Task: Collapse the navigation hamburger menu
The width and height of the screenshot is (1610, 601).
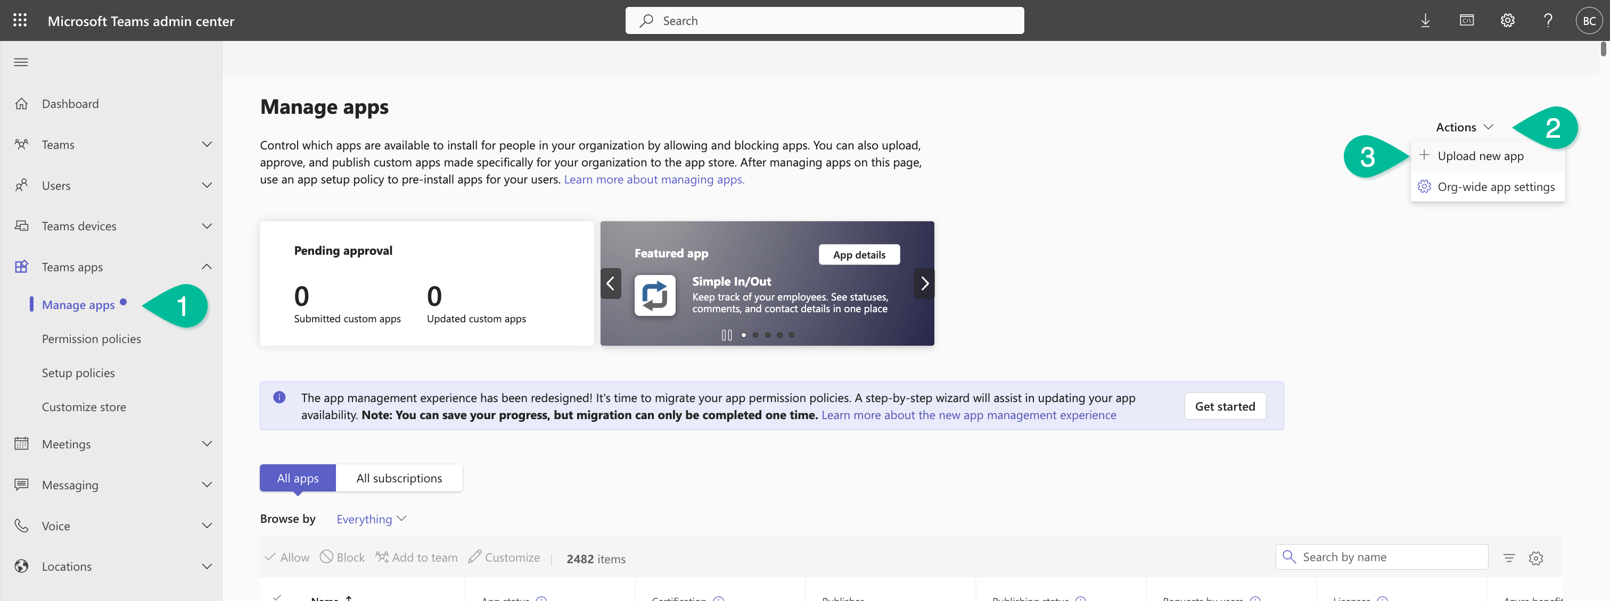Action: pyautogui.click(x=21, y=62)
